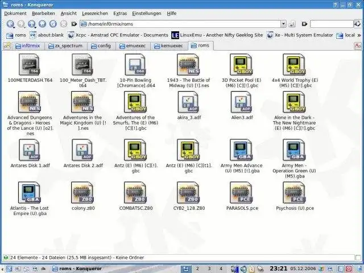Select the PARASOLS.pce ROM icon
The image size is (364, 273).
pyautogui.click(x=241, y=193)
